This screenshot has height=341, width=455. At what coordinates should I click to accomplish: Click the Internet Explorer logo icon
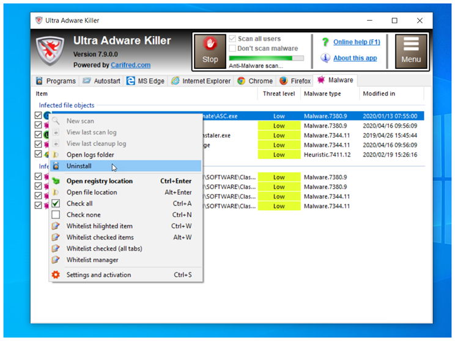pyautogui.click(x=176, y=81)
